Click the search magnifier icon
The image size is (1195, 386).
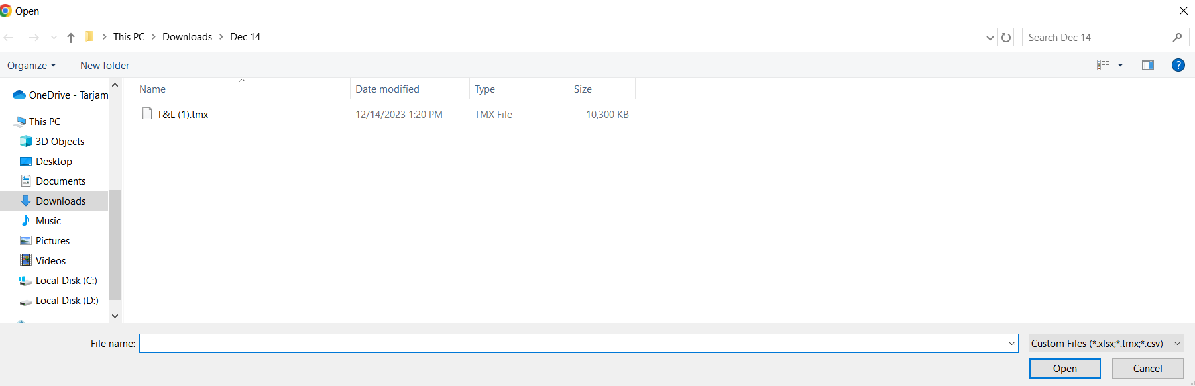tap(1177, 38)
